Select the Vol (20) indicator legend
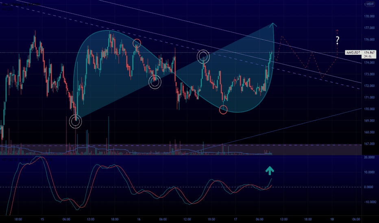The height and width of the screenshot is (223, 379). 7,9
